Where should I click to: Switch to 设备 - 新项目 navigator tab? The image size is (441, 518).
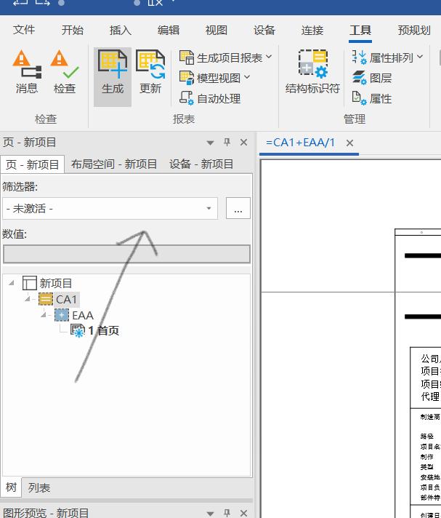201,164
